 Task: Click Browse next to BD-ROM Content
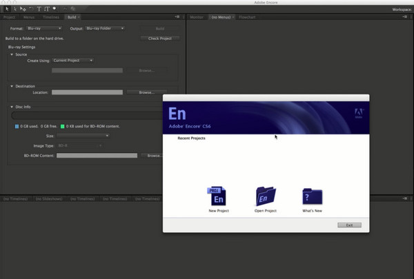tap(152, 156)
